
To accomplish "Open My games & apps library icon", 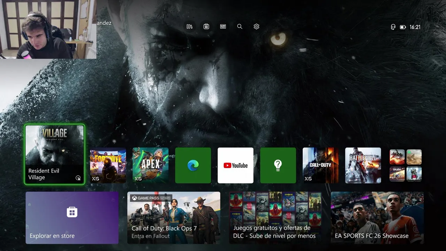I will click(x=190, y=26).
